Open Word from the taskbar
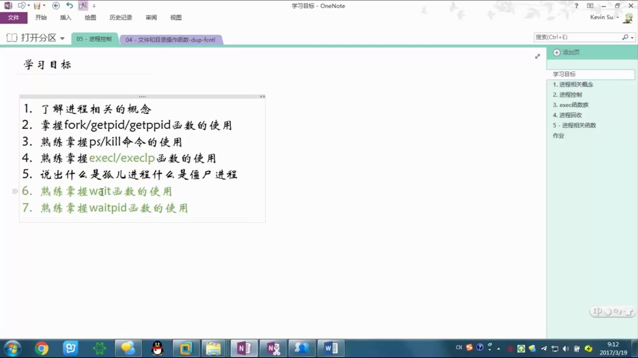638x358 pixels. click(330, 348)
